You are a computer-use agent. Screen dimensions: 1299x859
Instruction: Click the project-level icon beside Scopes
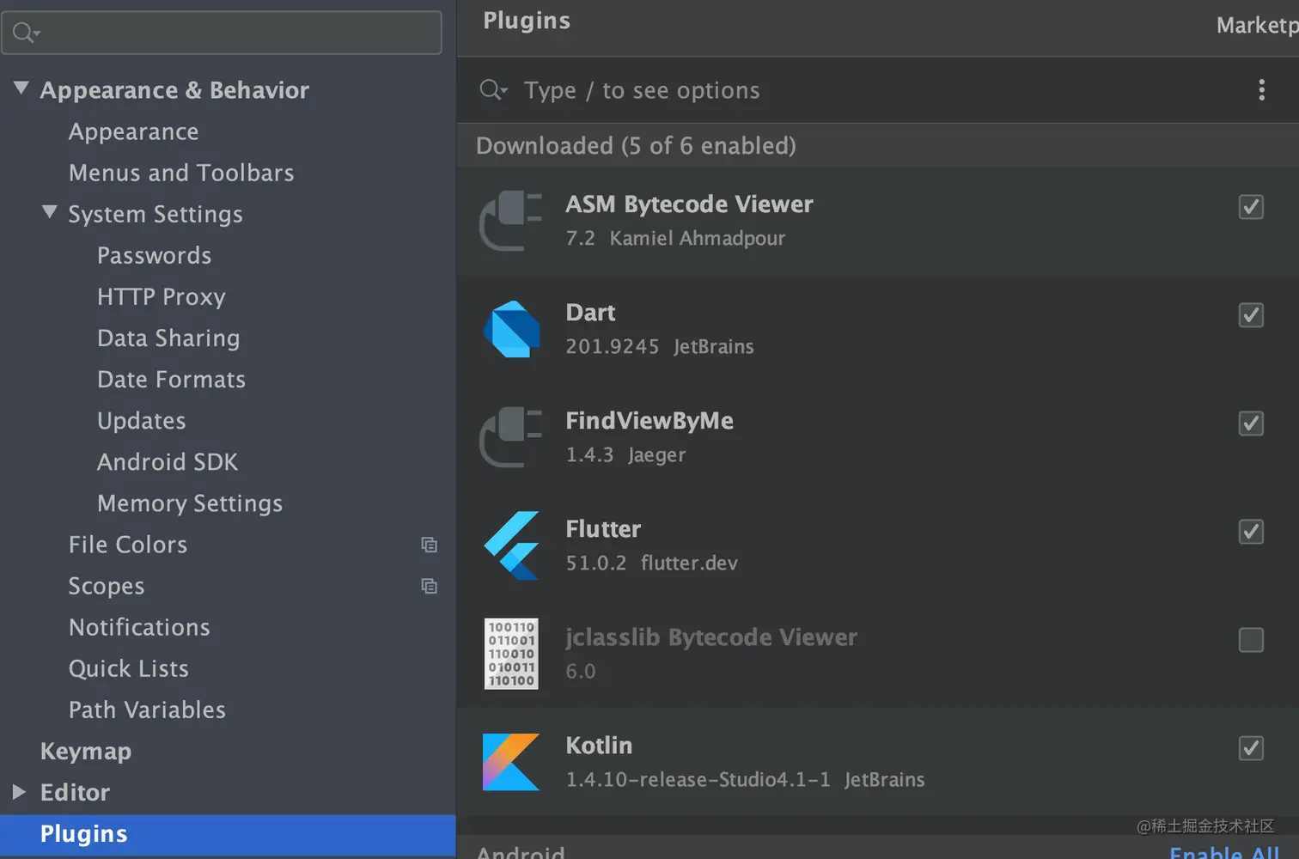point(429,586)
